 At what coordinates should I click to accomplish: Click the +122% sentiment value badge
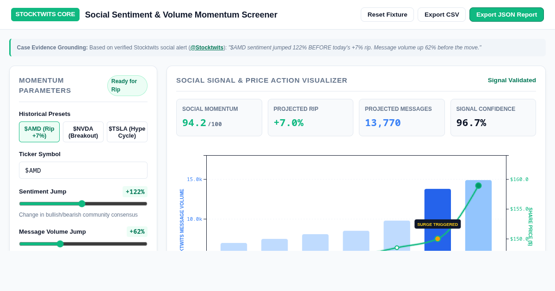135,192
